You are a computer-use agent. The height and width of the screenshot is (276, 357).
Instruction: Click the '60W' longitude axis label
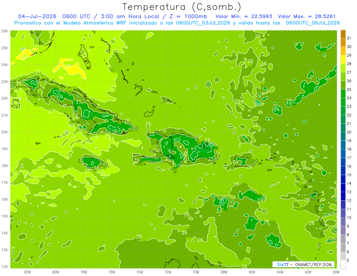(336, 272)
